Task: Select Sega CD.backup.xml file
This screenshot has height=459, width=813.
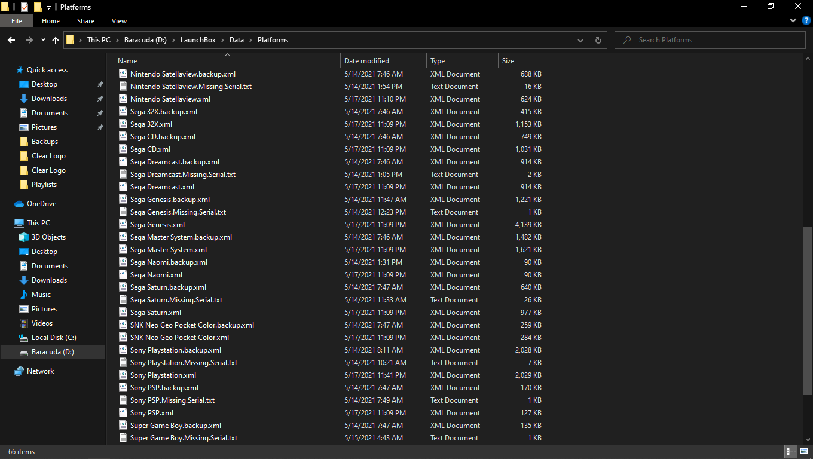Action: tap(163, 137)
